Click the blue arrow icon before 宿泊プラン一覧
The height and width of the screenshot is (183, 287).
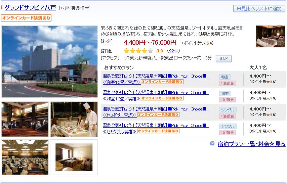212,143
